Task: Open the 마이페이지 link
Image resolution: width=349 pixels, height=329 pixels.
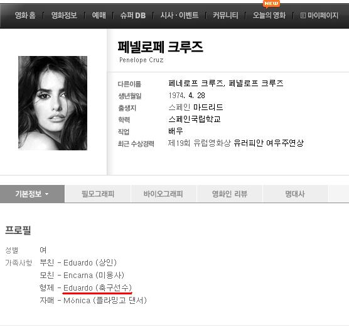Action: click(x=323, y=15)
